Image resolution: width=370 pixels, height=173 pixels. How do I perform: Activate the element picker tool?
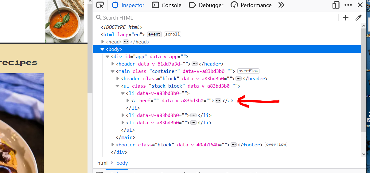(x=100, y=5)
